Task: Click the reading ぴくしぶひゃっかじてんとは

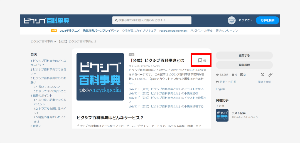Action: tap(144, 66)
